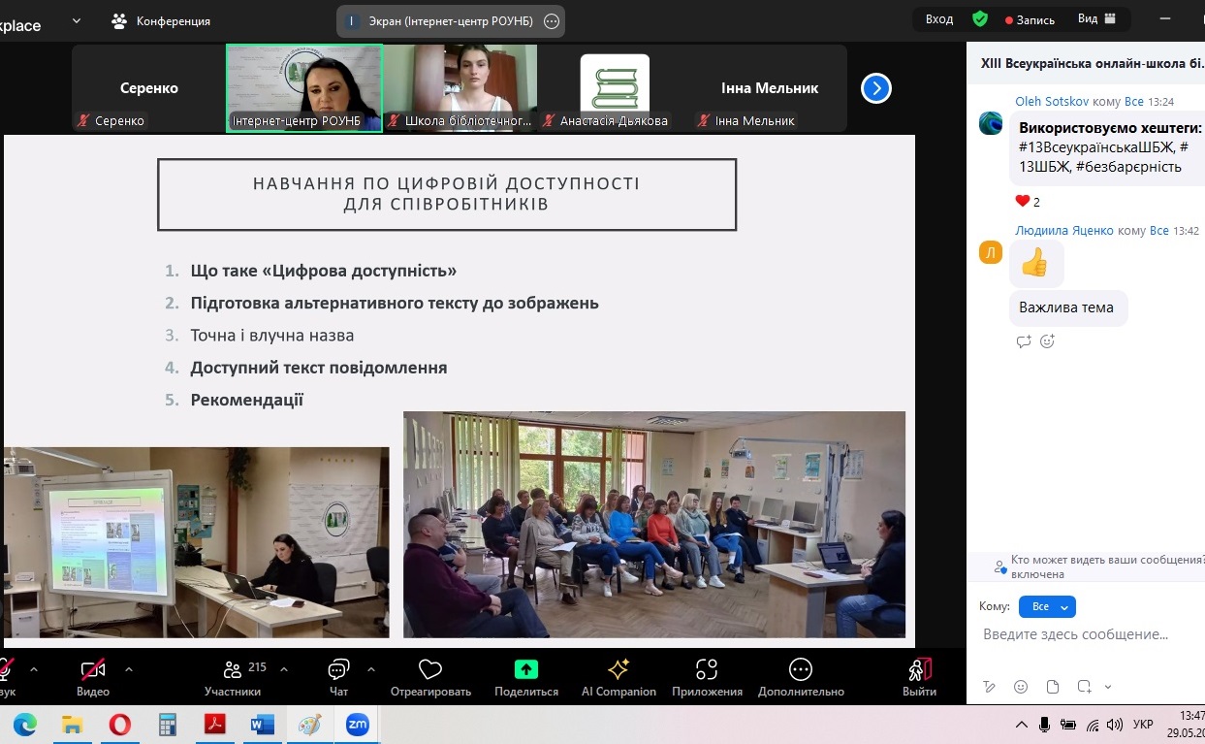Open the Участники participants panel
Screen dimensions: 1205x744
[233, 669]
